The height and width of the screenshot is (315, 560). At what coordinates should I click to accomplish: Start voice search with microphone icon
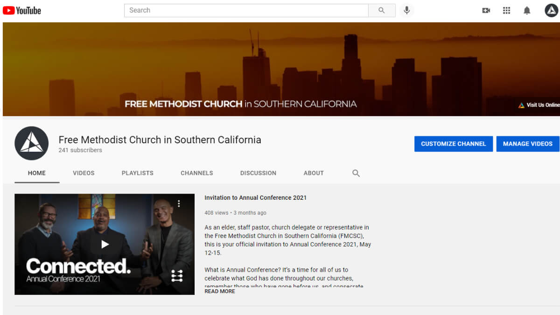point(407,10)
